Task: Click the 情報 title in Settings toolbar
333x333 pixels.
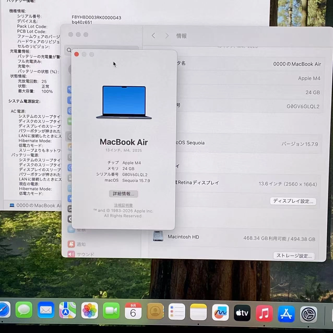Action: click(181, 36)
